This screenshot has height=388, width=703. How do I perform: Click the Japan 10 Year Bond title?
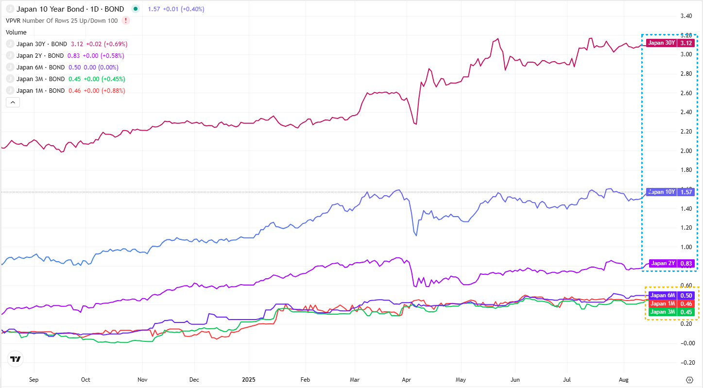70,9
